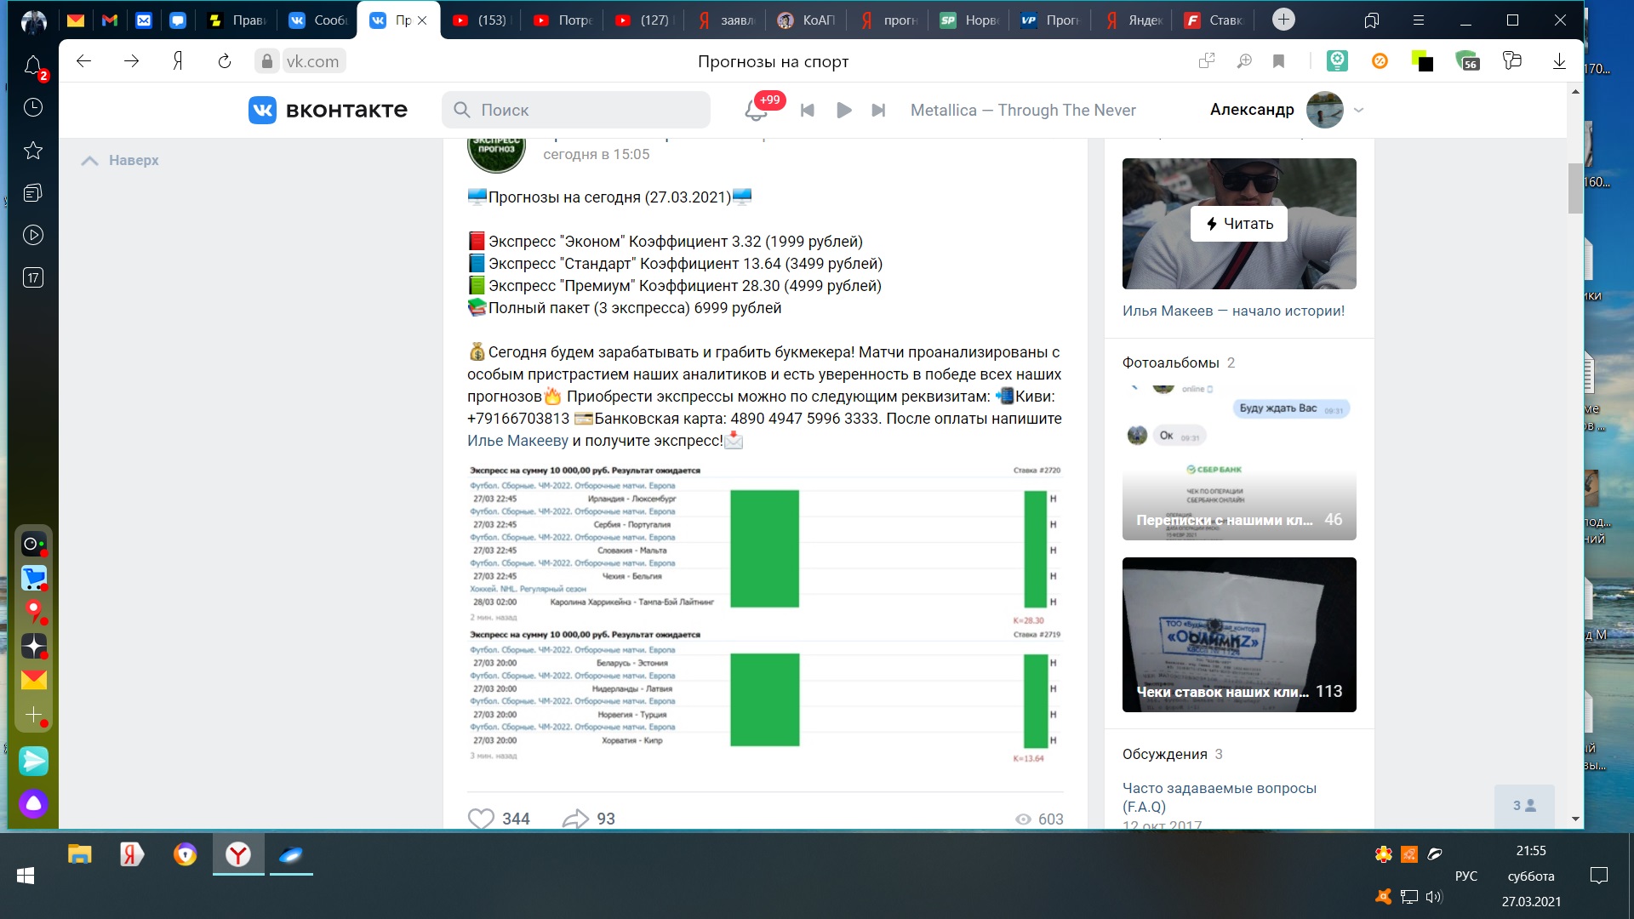Open Yandex Mail icon in sidebar dock
1634x919 pixels.
[x=34, y=679]
